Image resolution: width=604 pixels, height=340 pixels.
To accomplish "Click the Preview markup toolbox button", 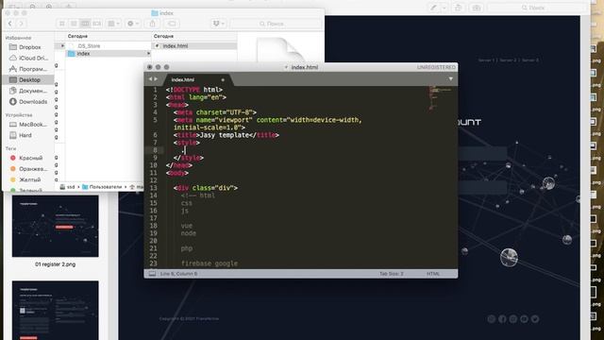I will pos(477,8).
